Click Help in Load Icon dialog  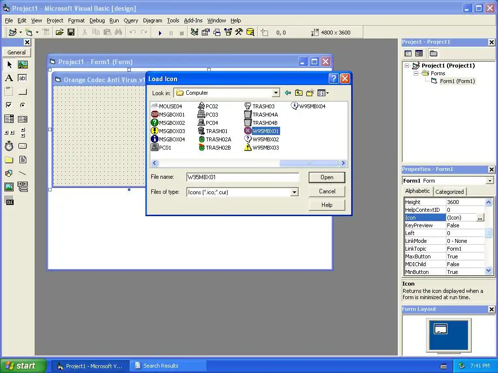[327, 205]
